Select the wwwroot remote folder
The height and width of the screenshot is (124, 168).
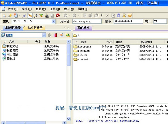click(x=81, y=59)
